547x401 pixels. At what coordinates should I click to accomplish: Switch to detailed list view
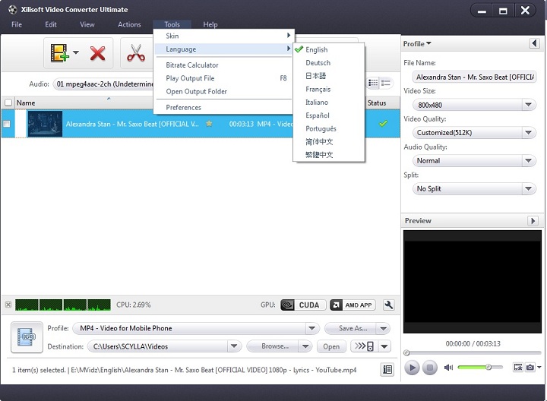click(x=385, y=83)
